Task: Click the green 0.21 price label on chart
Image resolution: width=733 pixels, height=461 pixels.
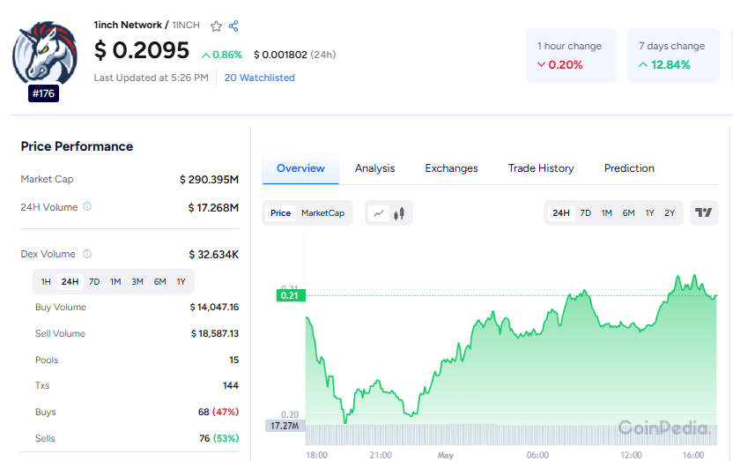Action: [291, 295]
